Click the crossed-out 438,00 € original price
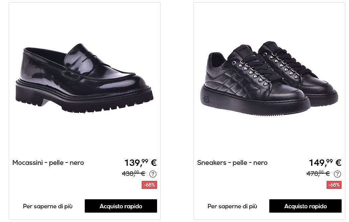Viewport: 349px width, 222px height. pyautogui.click(x=134, y=174)
